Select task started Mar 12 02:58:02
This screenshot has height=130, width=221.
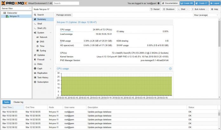click(x=110, y=127)
